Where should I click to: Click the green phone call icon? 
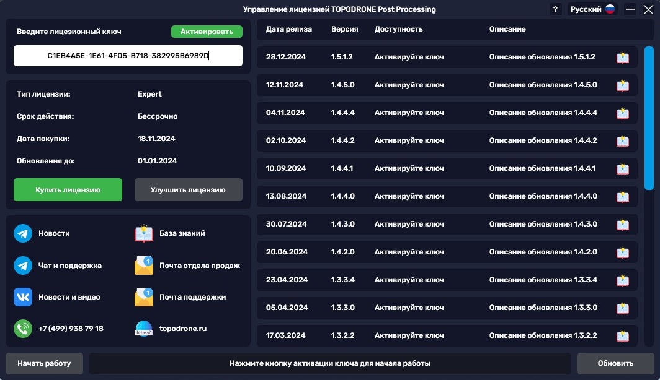[x=23, y=329]
